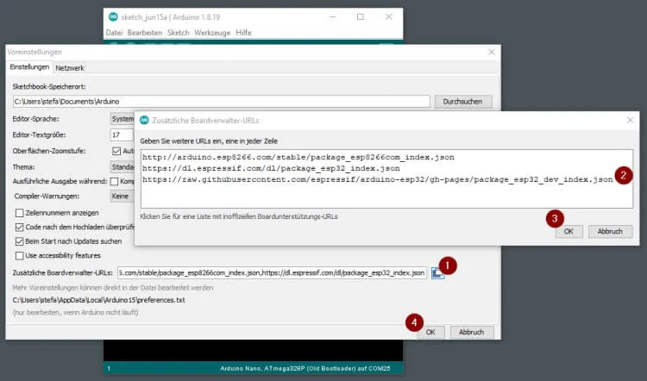Viewport: 647px width, 381px height.
Task: Open the Werkzeuge menu
Action: pyautogui.click(x=212, y=33)
